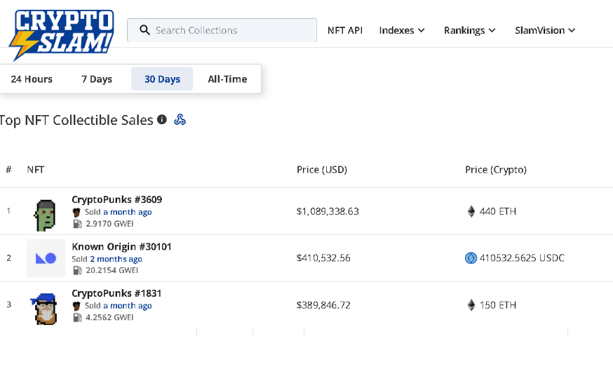Expand the Indexes dropdown menu
The width and height of the screenshot is (613, 374).
(x=402, y=30)
